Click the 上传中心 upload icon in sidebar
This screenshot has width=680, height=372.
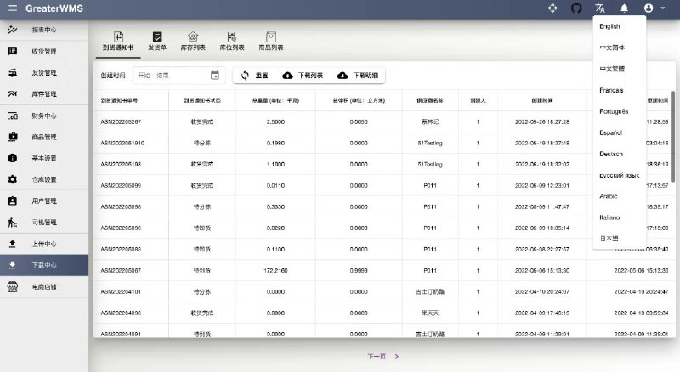point(13,244)
